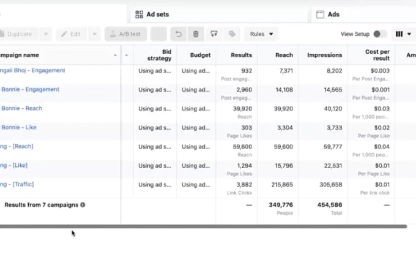Viewport: 416px width, 260px height.
Task: Click the Ad sets grid icon
Action: click(x=139, y=14)
